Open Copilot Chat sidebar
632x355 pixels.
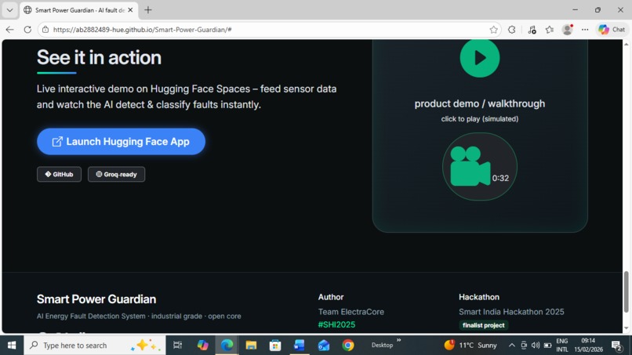click(612, 30)
